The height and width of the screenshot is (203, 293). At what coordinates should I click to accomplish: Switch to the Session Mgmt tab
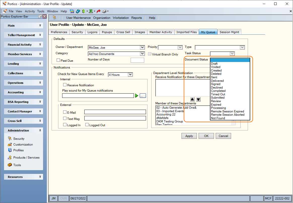coord(229,32)
